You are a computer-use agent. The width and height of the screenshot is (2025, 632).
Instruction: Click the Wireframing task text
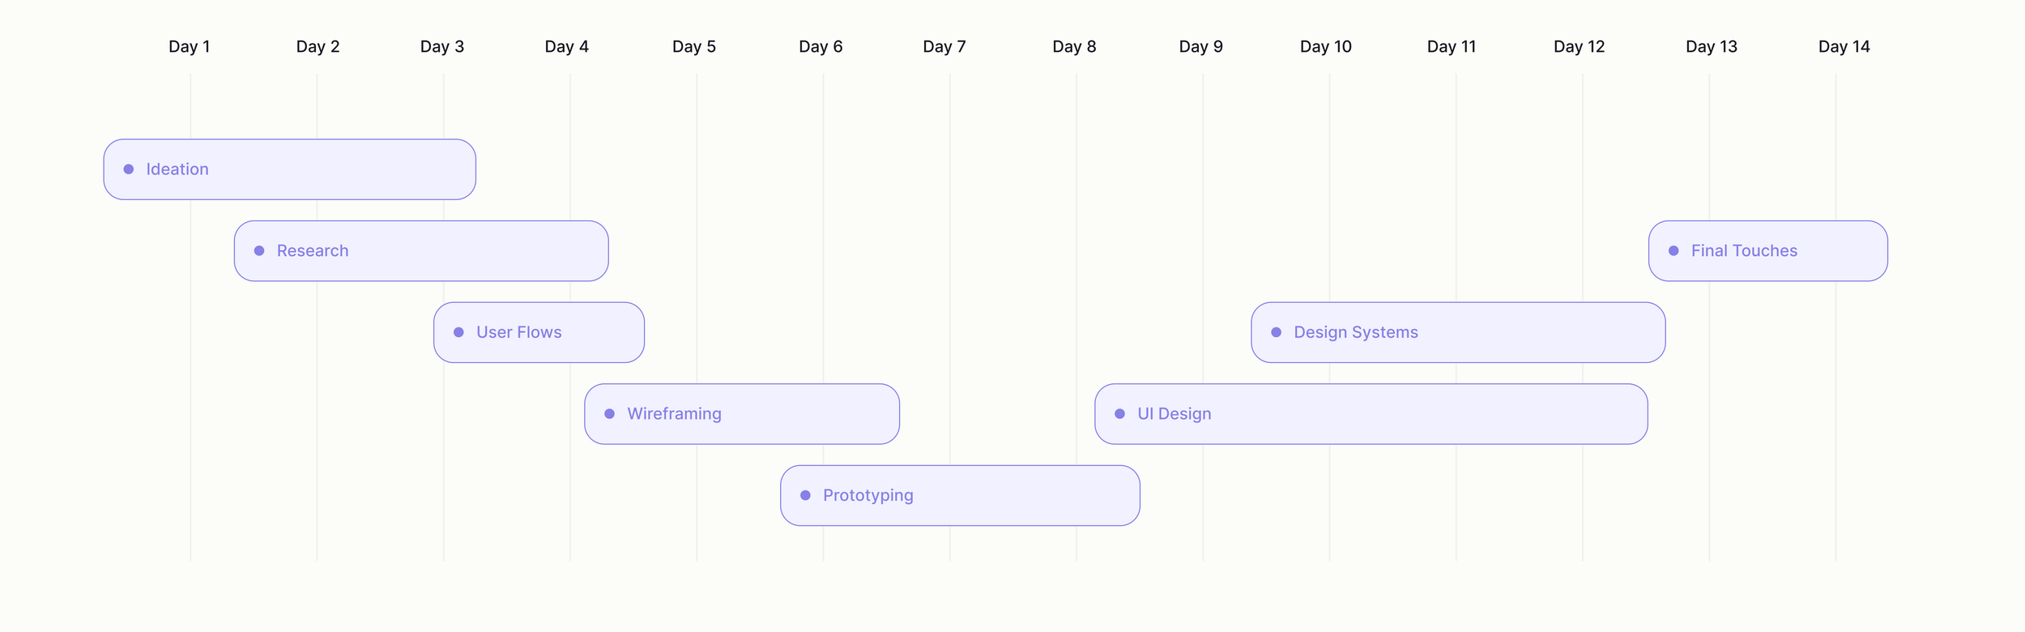[674, 414]
